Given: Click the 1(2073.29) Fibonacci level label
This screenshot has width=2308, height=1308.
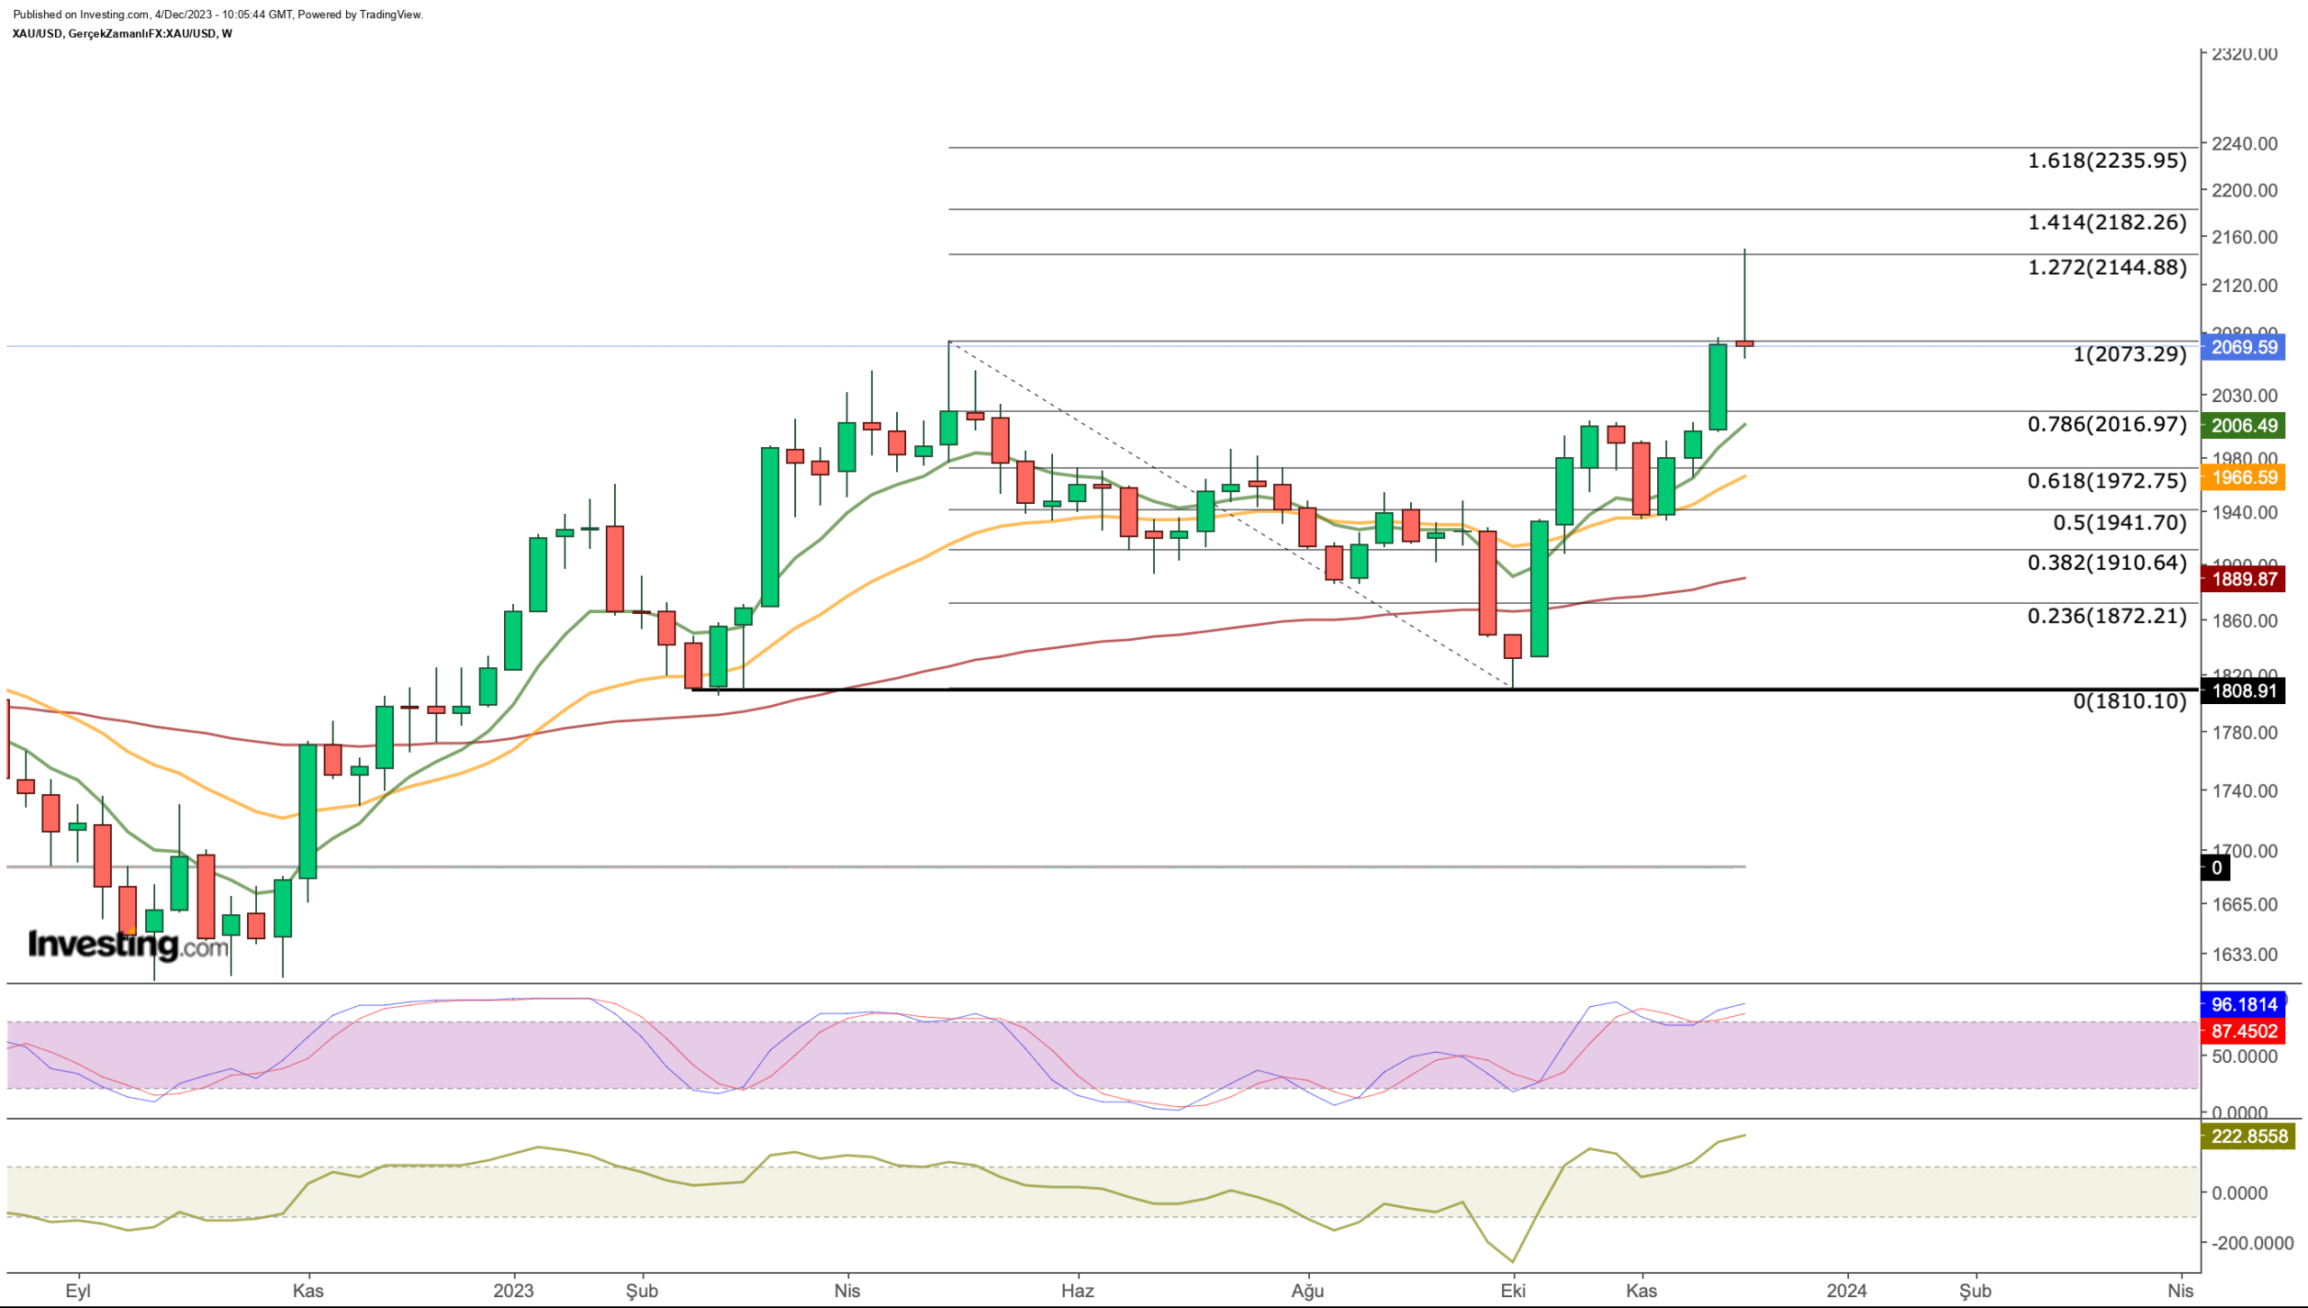Looking at the screenshot, I should pos(2129,353).
